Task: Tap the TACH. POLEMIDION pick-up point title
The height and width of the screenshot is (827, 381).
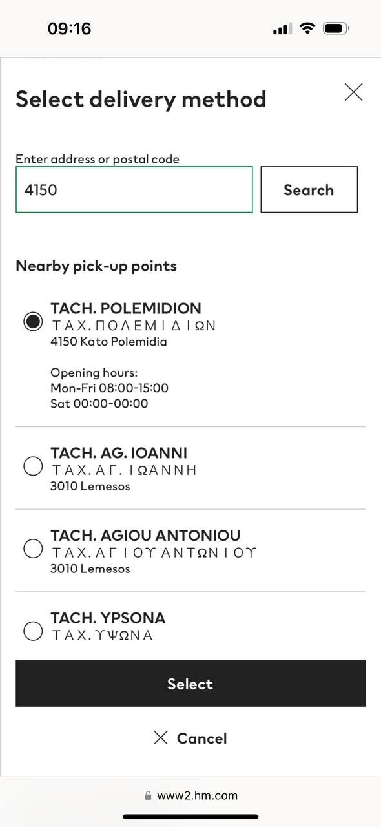Action: pos(126,308)
